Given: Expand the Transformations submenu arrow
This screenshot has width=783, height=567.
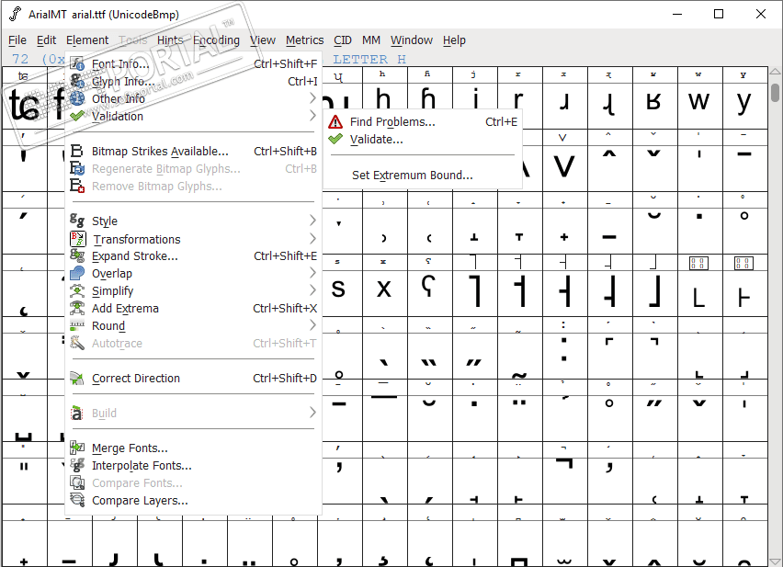Looking at the screenshot, I should (312, 239).
